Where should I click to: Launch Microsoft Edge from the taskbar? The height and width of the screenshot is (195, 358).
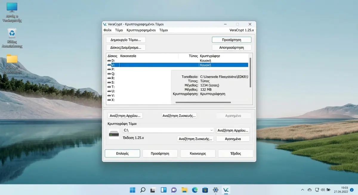pos(195,190)
